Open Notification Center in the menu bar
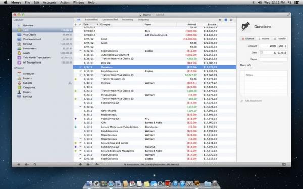Image resolution: width=303 pixels, height=189 pixels. click(x=296, y=2)
